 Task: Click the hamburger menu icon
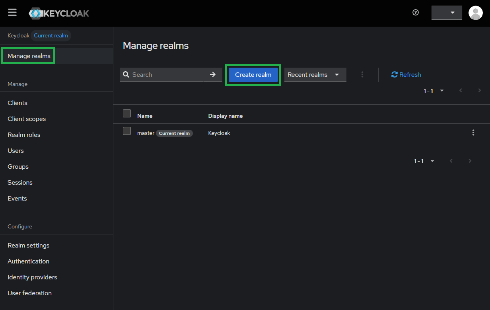coord(12,12)
